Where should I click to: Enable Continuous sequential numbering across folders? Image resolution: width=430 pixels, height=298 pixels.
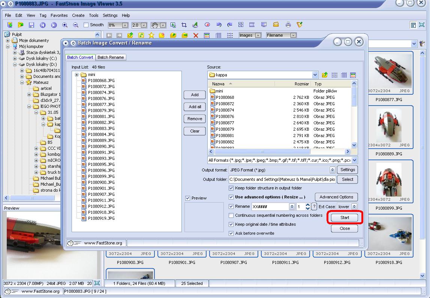click(231, 216)
